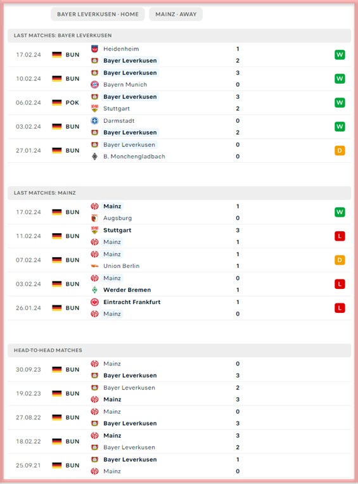Click the green W badge for Heidenheim match
Image resolution: width=358 pixels, height=484 pixels.
pyautogui.click(x=340, y=54)
